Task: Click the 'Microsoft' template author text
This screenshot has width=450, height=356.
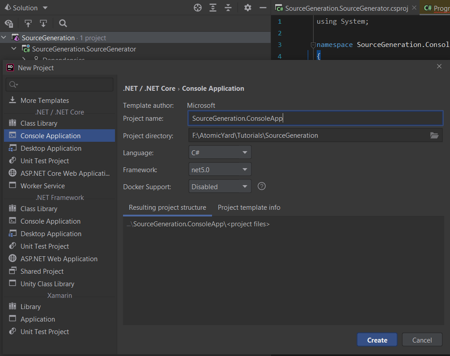Action: [x=201, y=106]
